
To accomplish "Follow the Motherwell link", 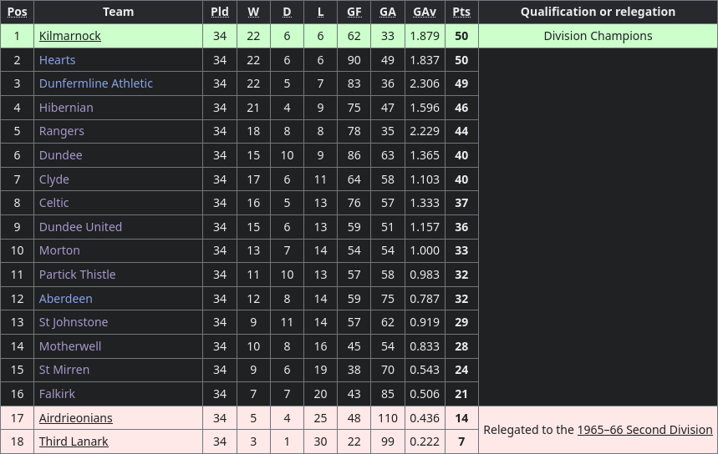I will pos(70,346).
